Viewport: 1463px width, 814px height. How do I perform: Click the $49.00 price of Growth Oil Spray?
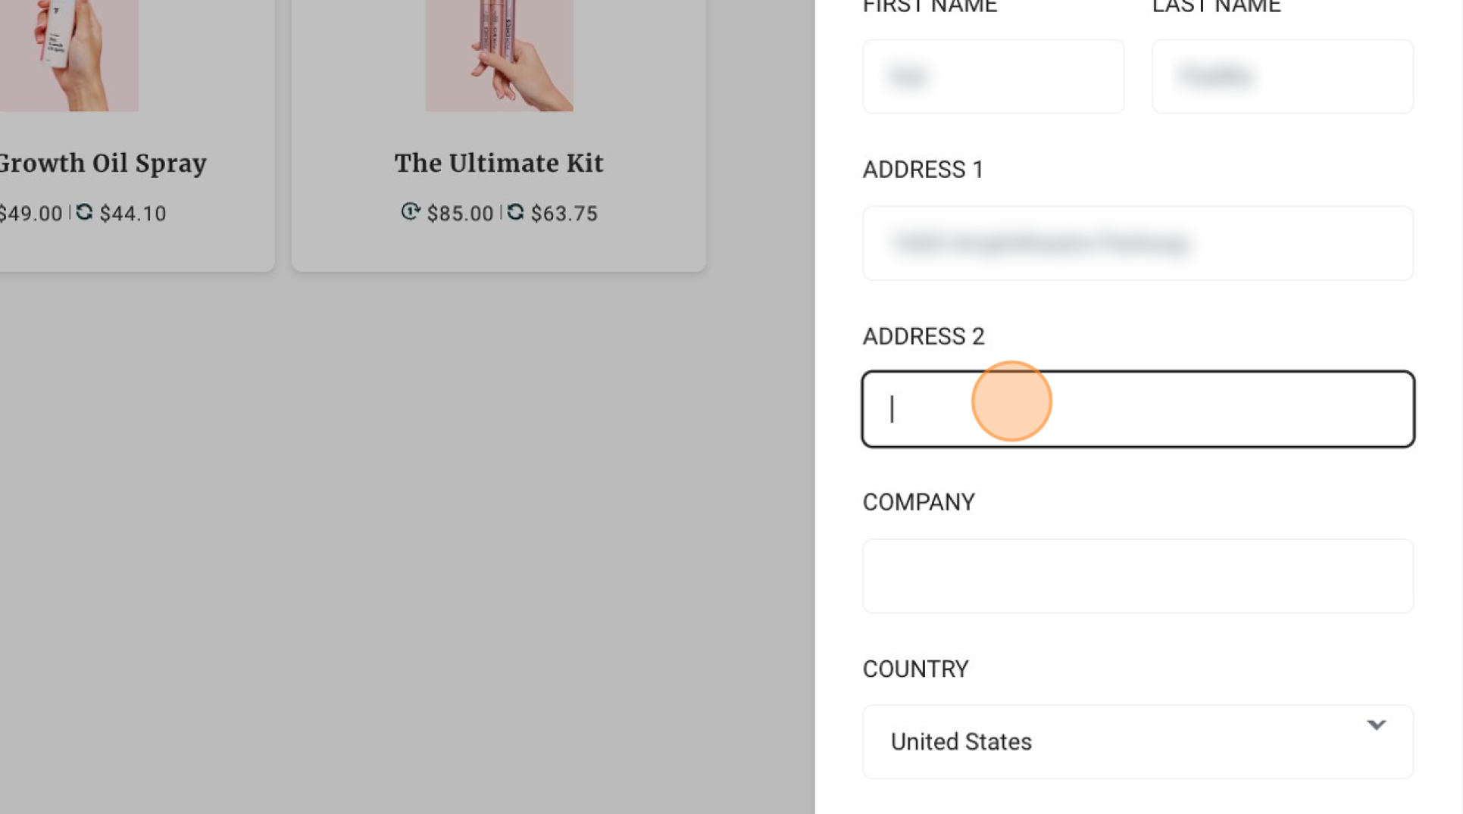(31, 214)
